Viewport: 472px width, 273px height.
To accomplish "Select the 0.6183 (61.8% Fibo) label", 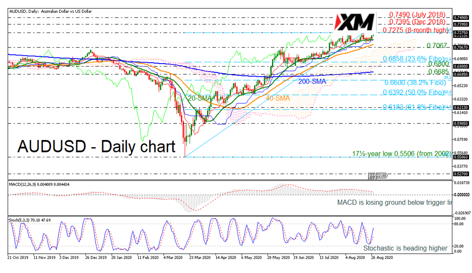I will click(x=413, y=106).
